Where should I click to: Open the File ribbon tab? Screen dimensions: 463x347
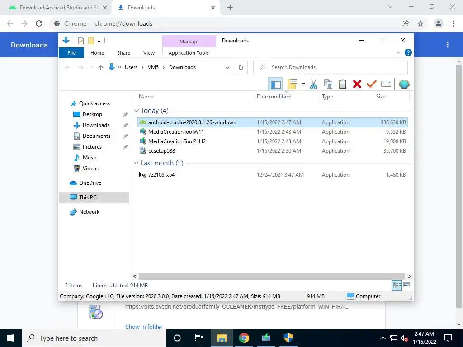[71, 53]
